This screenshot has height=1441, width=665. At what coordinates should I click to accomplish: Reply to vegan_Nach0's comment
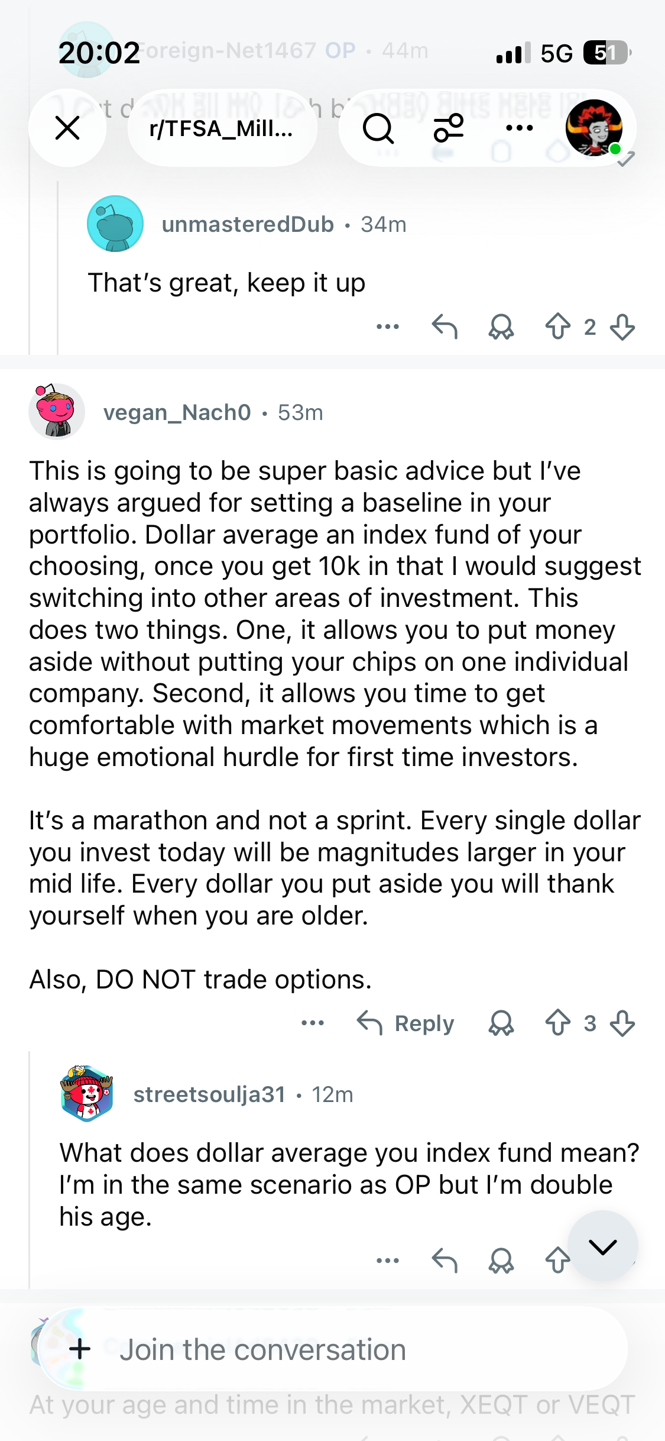coord(406,1023)
